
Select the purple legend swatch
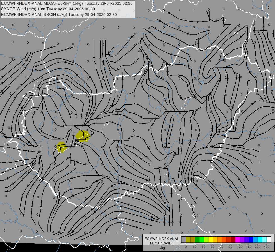[x=242, y=239]
